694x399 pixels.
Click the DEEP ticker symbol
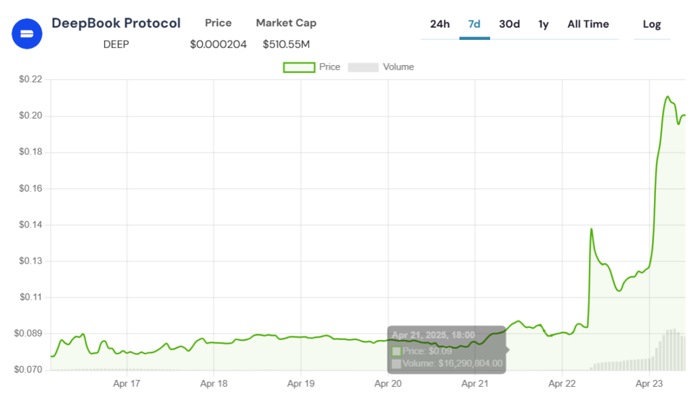116,44
